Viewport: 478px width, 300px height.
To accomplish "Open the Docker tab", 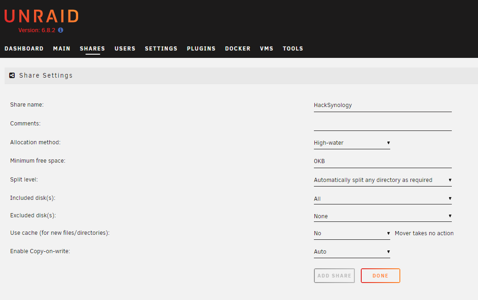I will (x=238, y=49).
